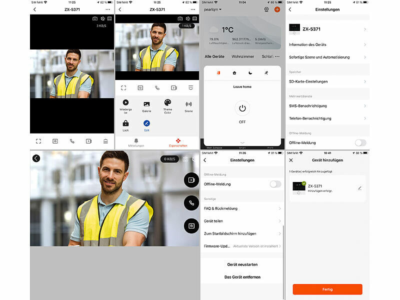Tap round record button in fullscreen view
400x300 pixels.
[191, 180]
